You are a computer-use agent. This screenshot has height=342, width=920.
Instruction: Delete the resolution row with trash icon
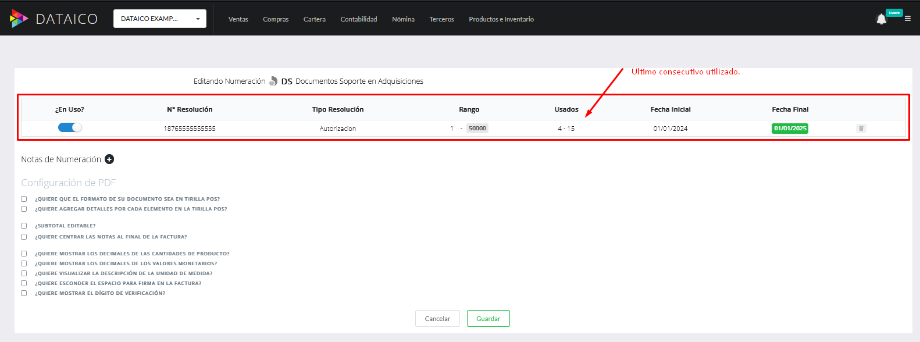(861, 129)
